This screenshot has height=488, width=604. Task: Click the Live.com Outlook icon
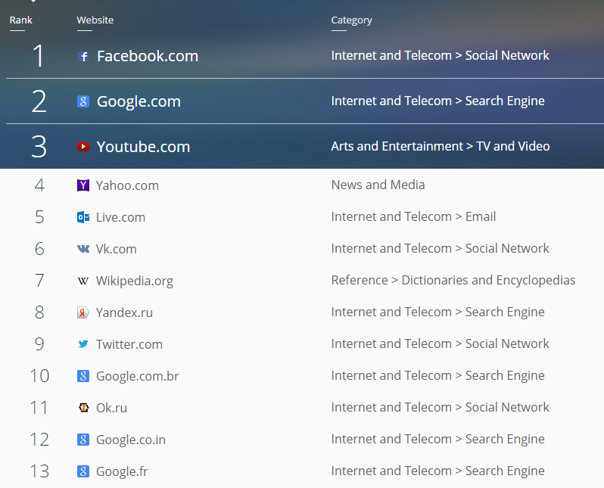(x=83, y=217)
